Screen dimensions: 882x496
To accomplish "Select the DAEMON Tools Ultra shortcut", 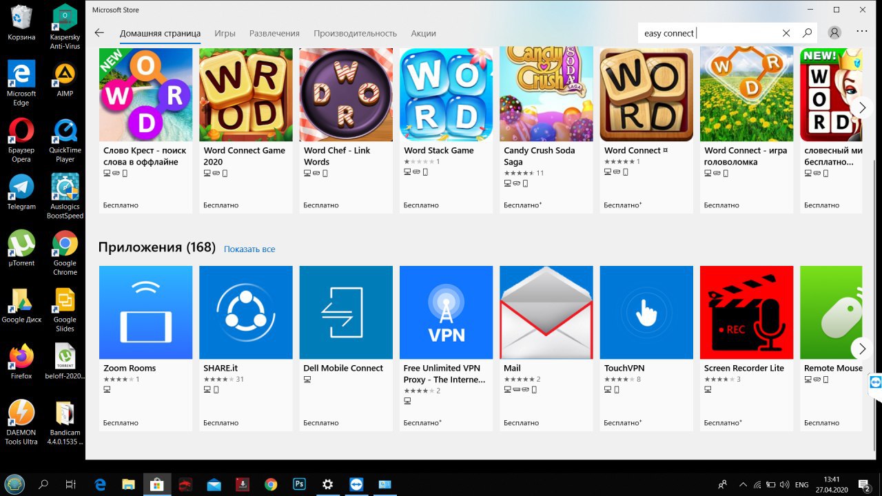I will [21, 422].
